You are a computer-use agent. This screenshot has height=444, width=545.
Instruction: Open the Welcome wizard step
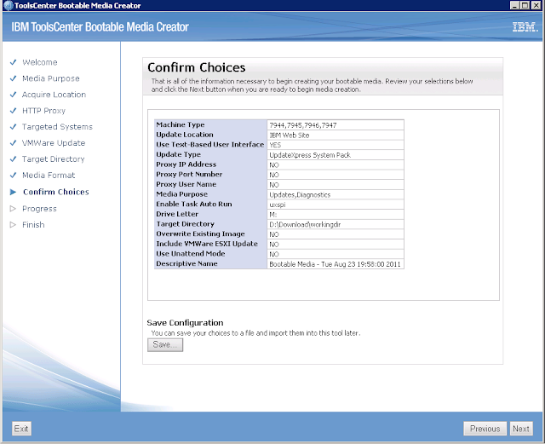click(40, 62)
